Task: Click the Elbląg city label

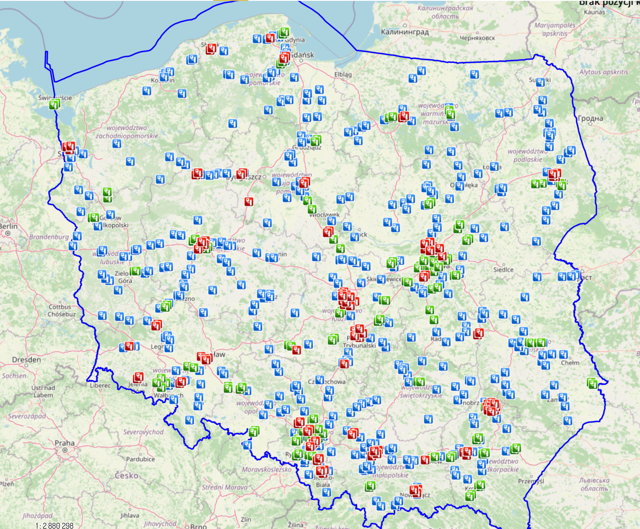Action: (x=343, y=74)
